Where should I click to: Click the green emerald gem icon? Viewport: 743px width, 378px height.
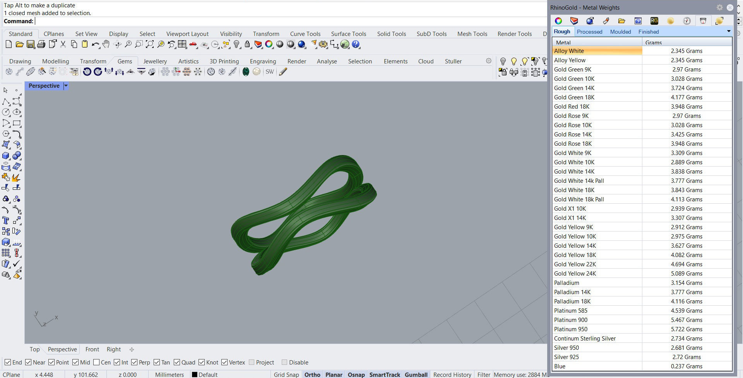[x=246, y=72]
